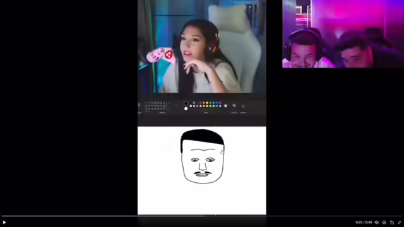Click the drawn face on the Paint canvas

202,156
